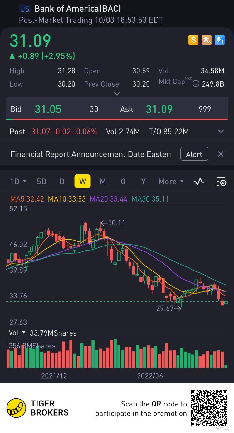Switch to the Y yearly chart tab
Image resolution: width=234 pixels, height=433 pixels.
coord(144,182)
